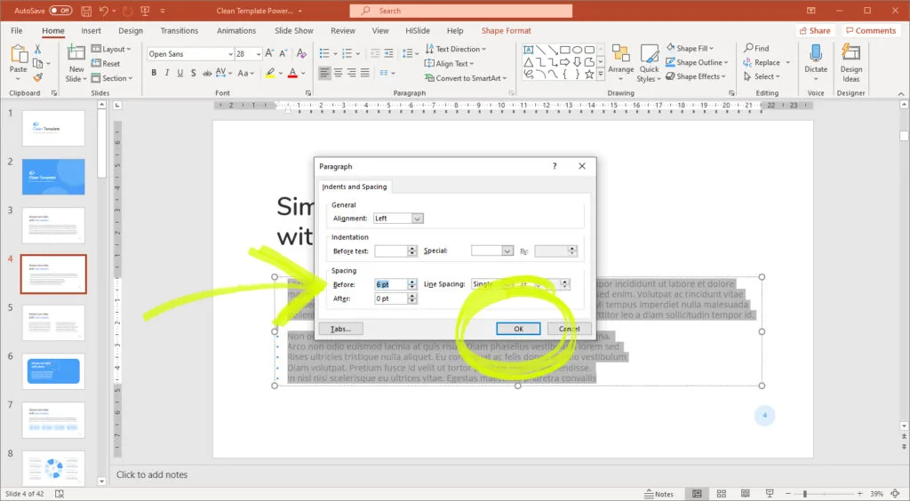Decrease font size with small A icon
Viewport: 910px width, 501px height.
283,53
